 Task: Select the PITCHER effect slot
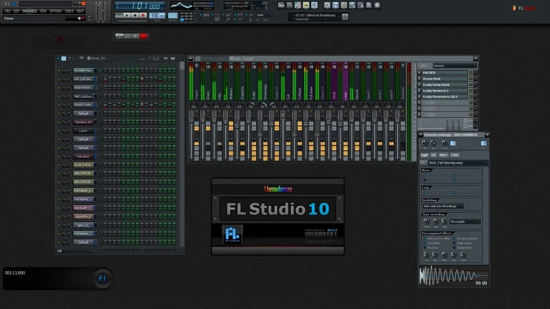444,73
